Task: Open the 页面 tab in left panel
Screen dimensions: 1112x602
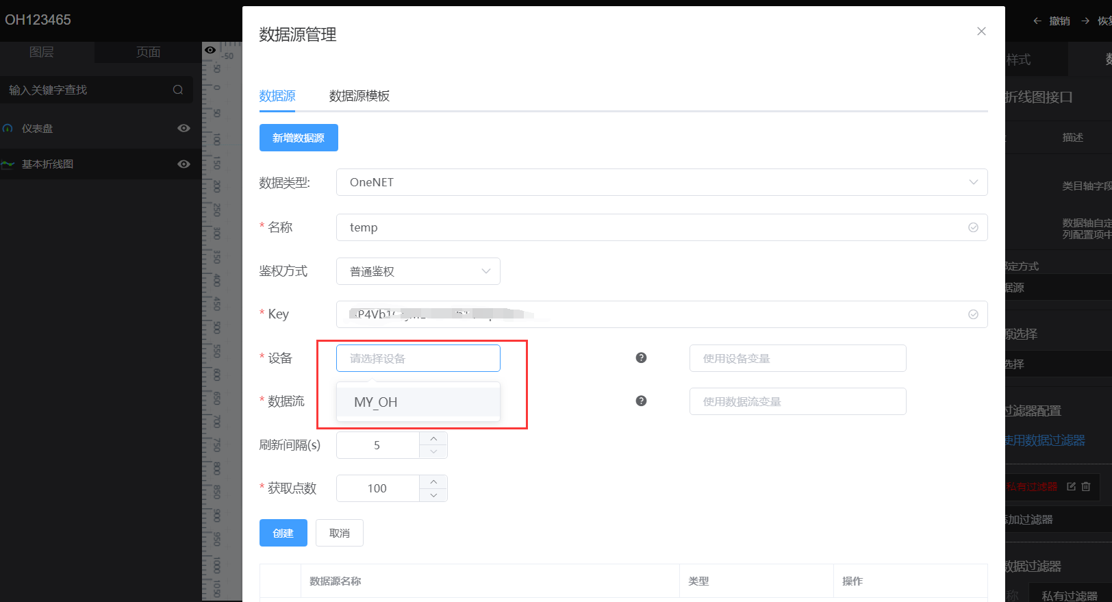Action: tap(148, 52)
